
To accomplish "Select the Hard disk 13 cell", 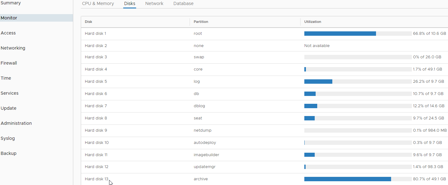I will (x=97, y=179).
